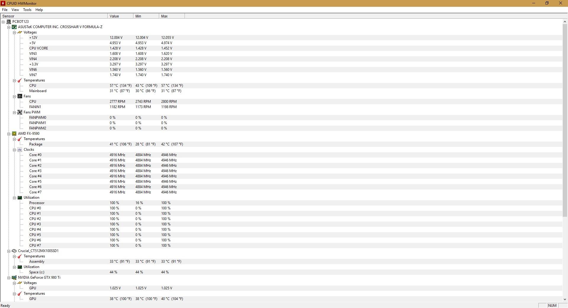The image size is (568, 308).
Task: Click the PCBOT123 computer icon
Action: tap(9, 22)
